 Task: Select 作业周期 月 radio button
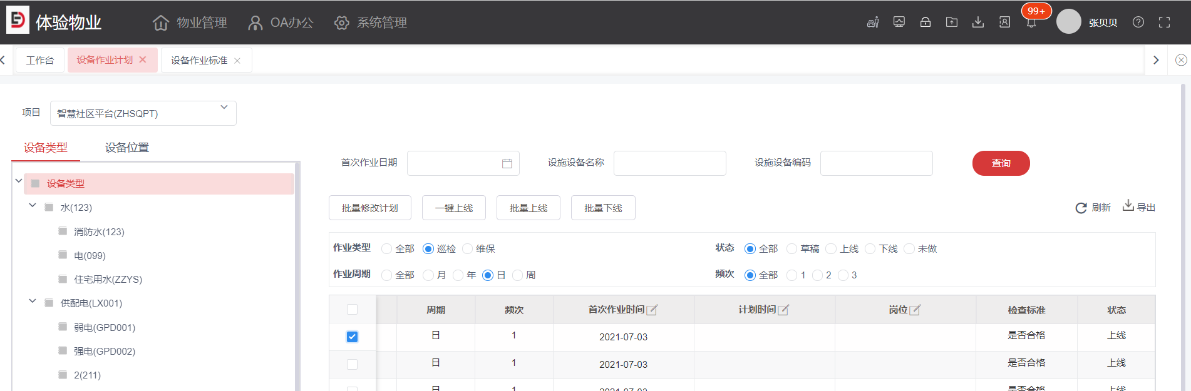tap(428, 275)
